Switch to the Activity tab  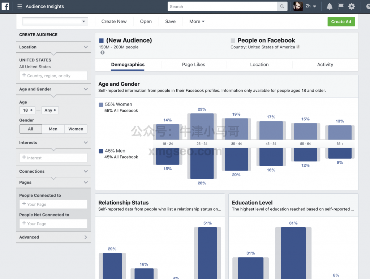pos(325,65)
